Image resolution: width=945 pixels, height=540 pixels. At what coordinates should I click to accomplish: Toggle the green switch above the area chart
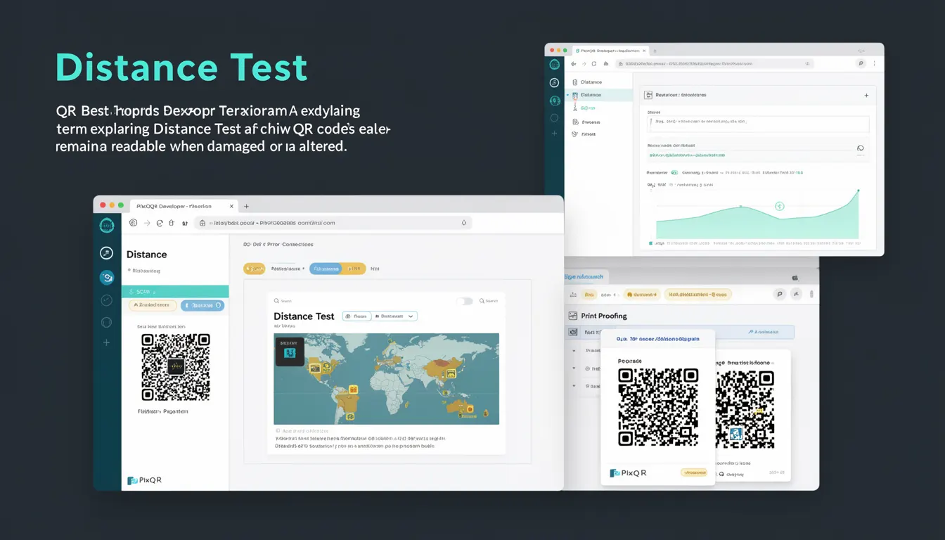pyautogui.click(x=674, y=172)
